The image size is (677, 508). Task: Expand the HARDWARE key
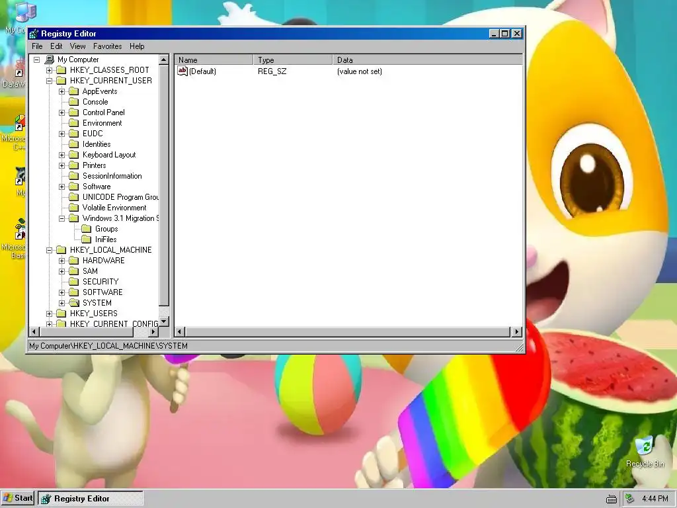pyautogui.click(x=61, y=261)
